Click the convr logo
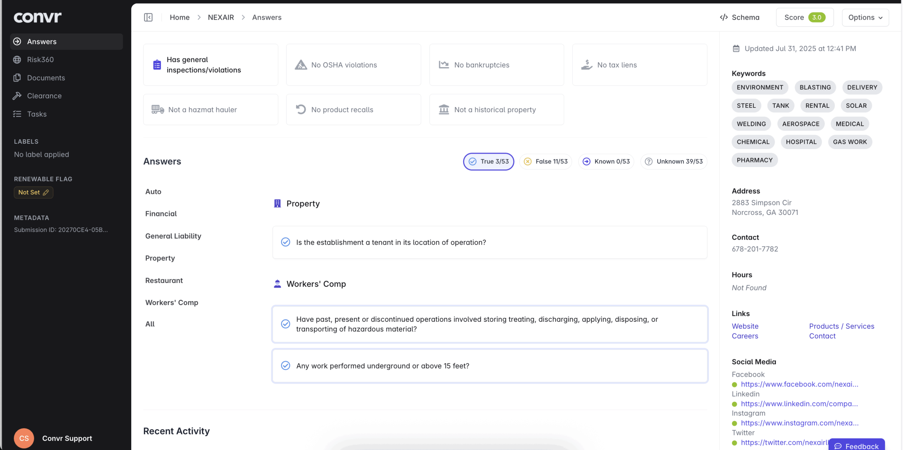The height and width of the screenshot is (450, 903). (x=37, y=17)
